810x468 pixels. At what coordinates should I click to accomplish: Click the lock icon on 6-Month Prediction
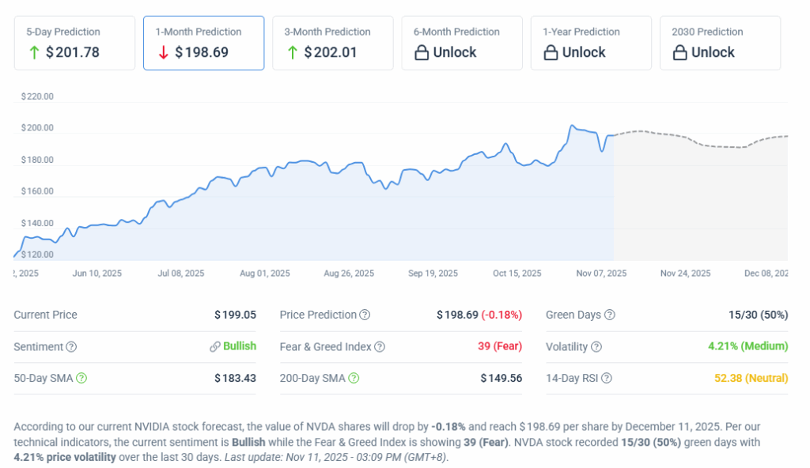pos(422,53)
